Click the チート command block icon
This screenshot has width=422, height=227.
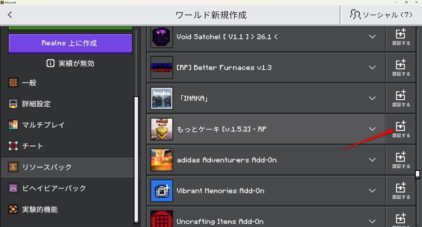13,146
